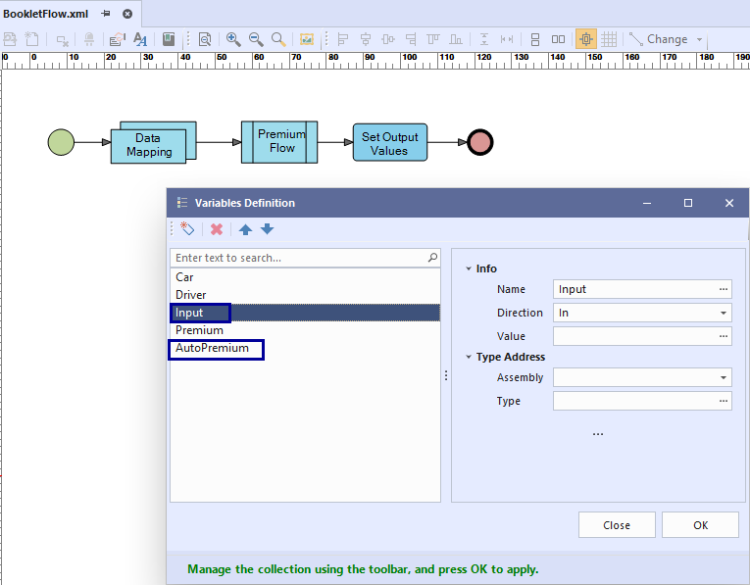
Task: Click the font style A icon
Action: tap(140, 39)
